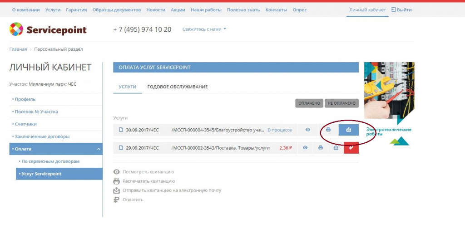Open Полезно знать menu item
Screen dimensions: 465x233
(243, 10)
